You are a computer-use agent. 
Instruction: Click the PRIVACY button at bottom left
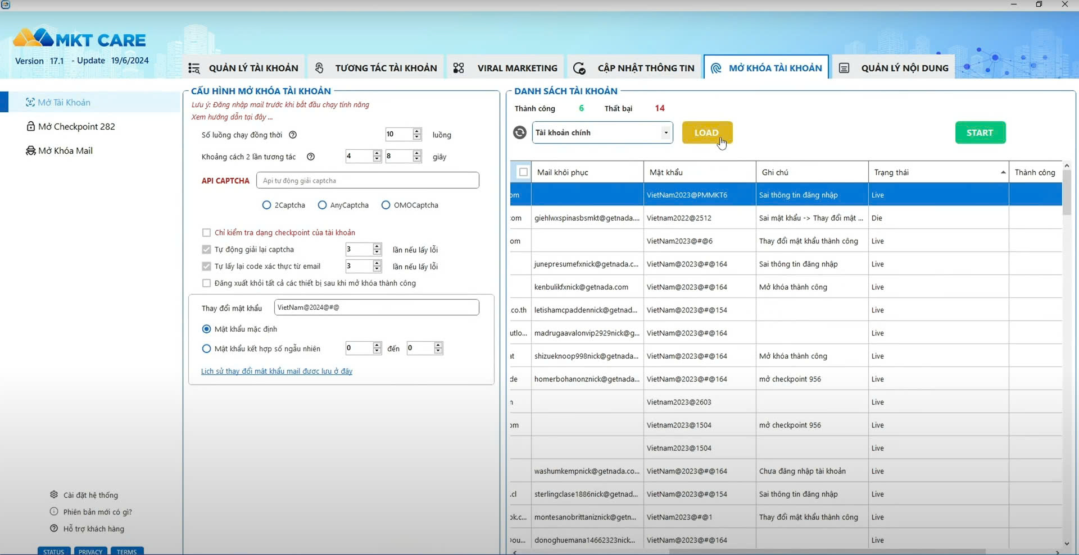90,551
